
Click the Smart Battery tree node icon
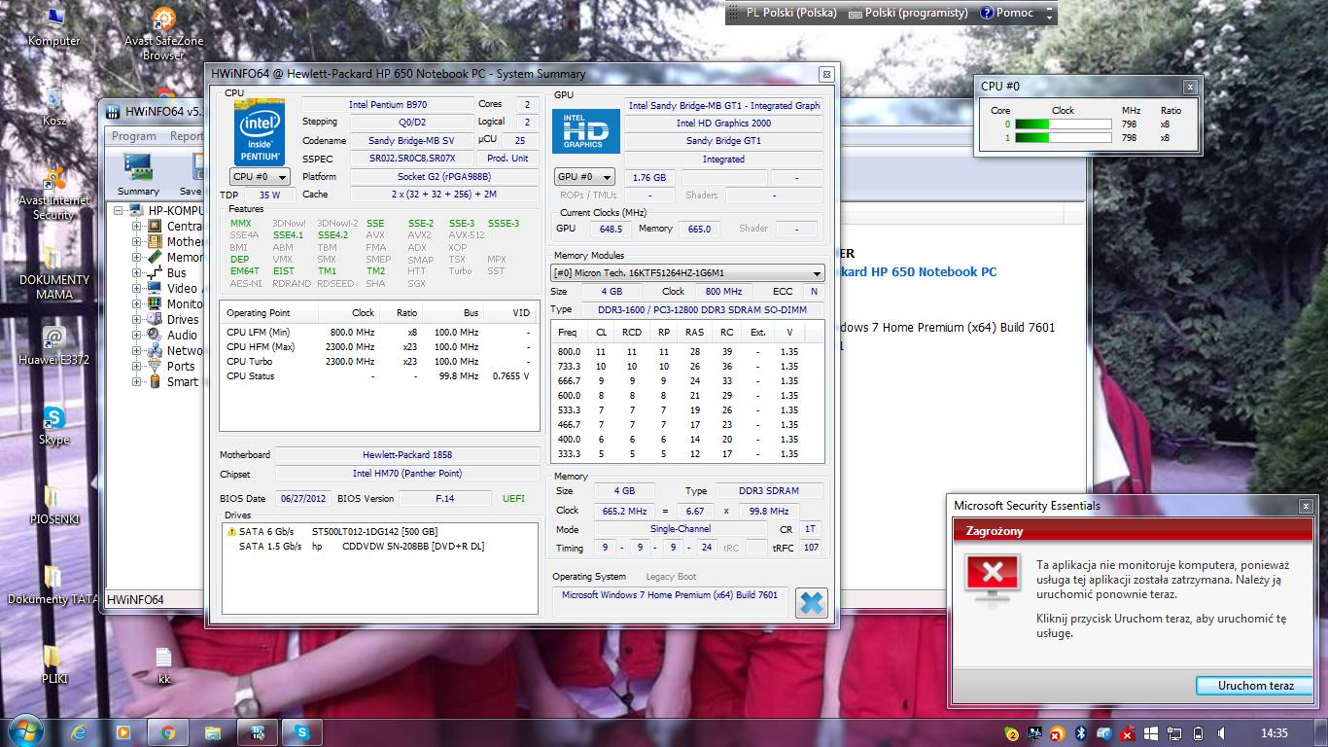point(155,381)
